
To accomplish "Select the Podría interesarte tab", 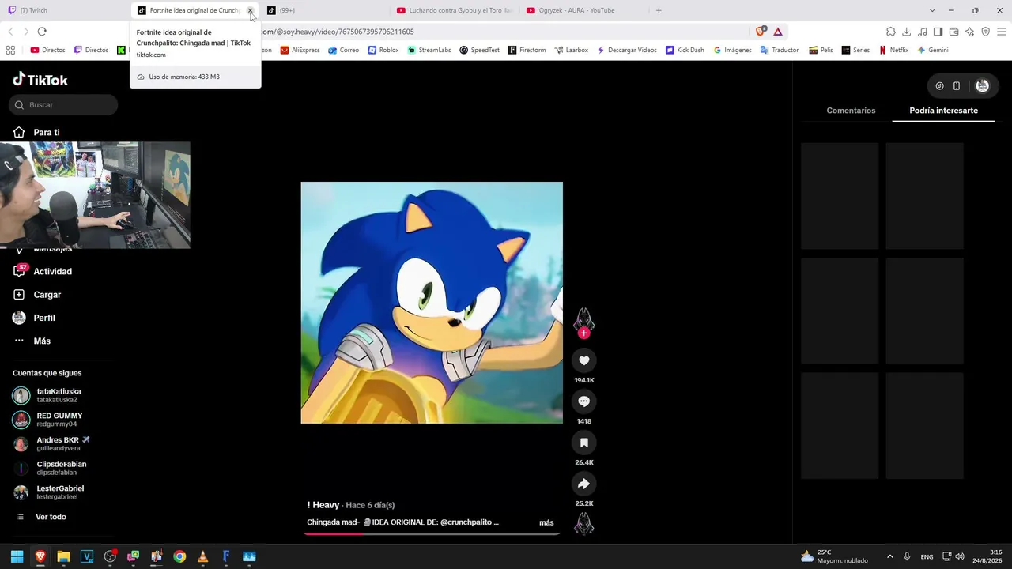I will [943, 111].
